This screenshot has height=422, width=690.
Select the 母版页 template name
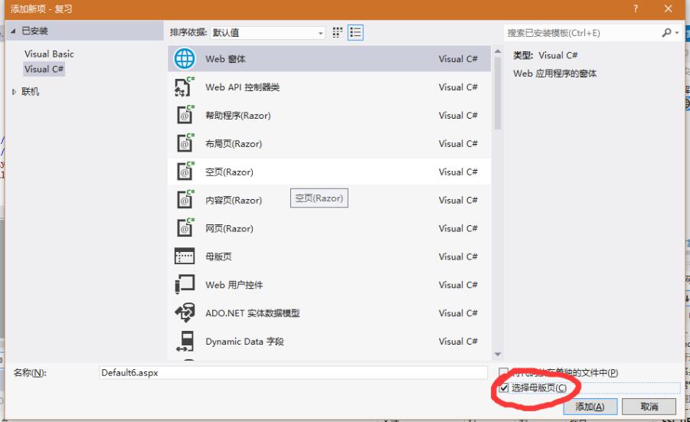tap(218, 257)
